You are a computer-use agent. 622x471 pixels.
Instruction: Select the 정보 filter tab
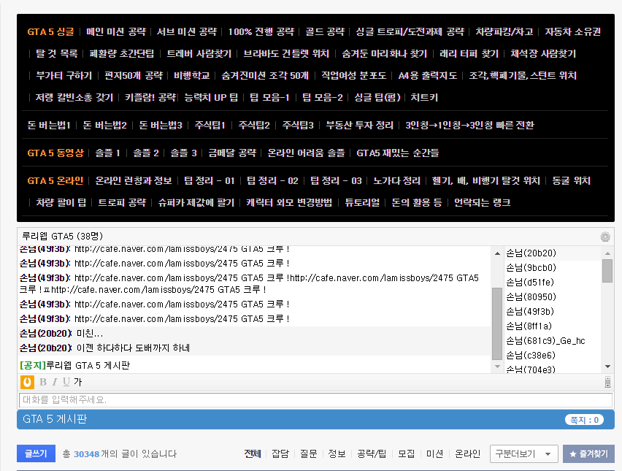click(337, 454)
